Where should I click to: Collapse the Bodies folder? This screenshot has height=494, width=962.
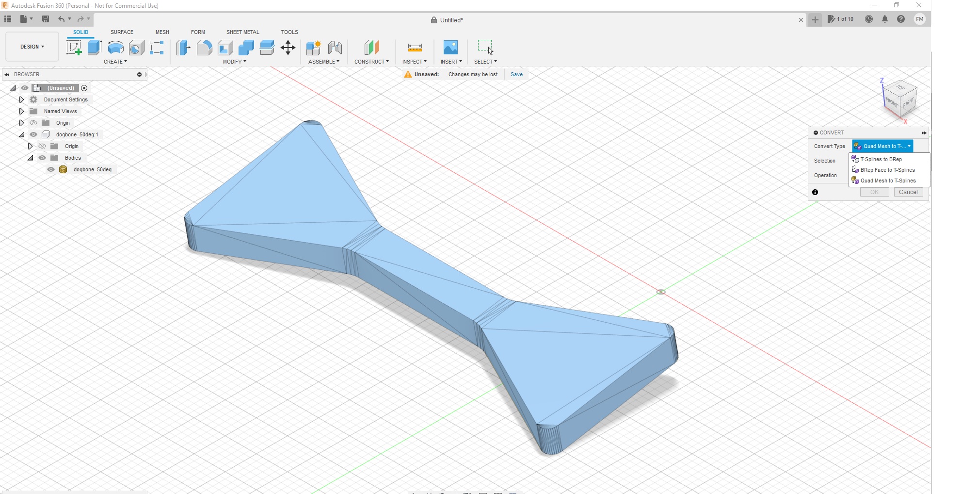(30, 158)
